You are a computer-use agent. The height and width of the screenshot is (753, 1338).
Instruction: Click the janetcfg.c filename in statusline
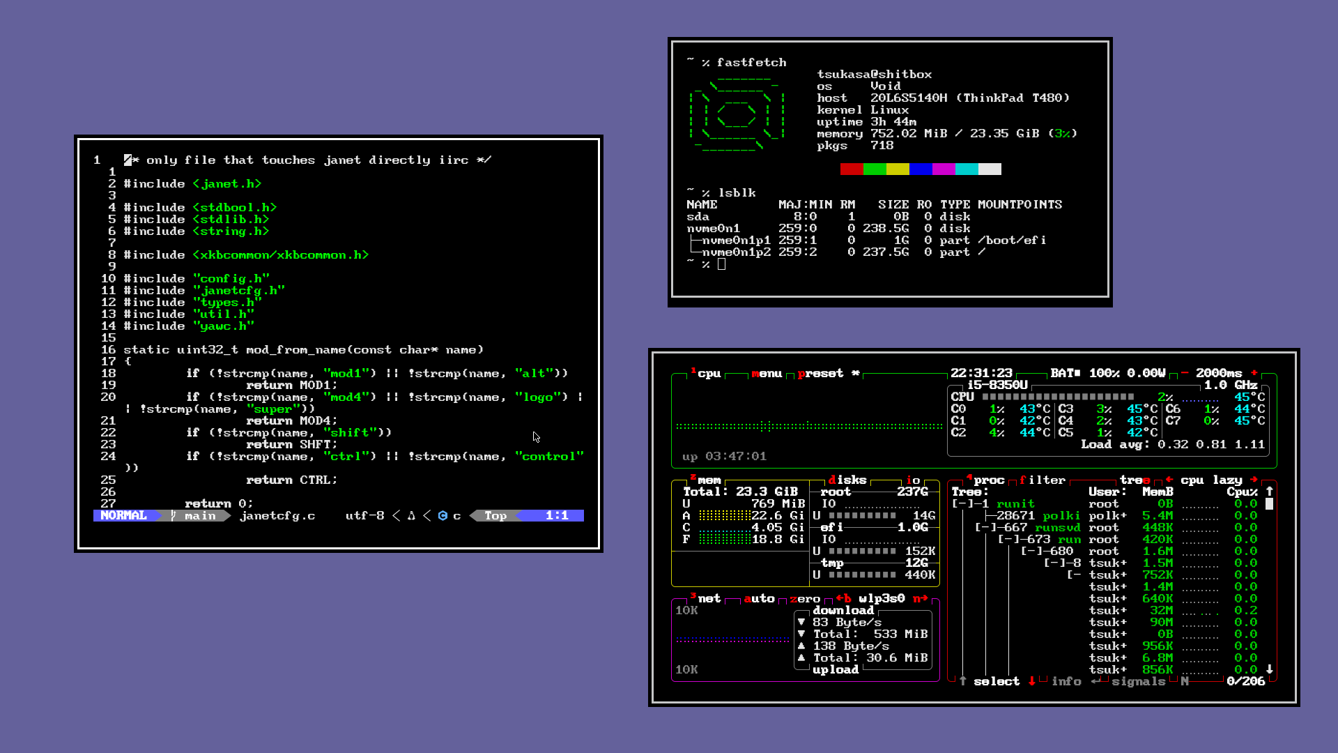[x=277, y=516]
